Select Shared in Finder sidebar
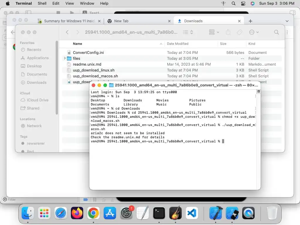The width and height of the screenshot is (300, 225). tap(33, 108)
